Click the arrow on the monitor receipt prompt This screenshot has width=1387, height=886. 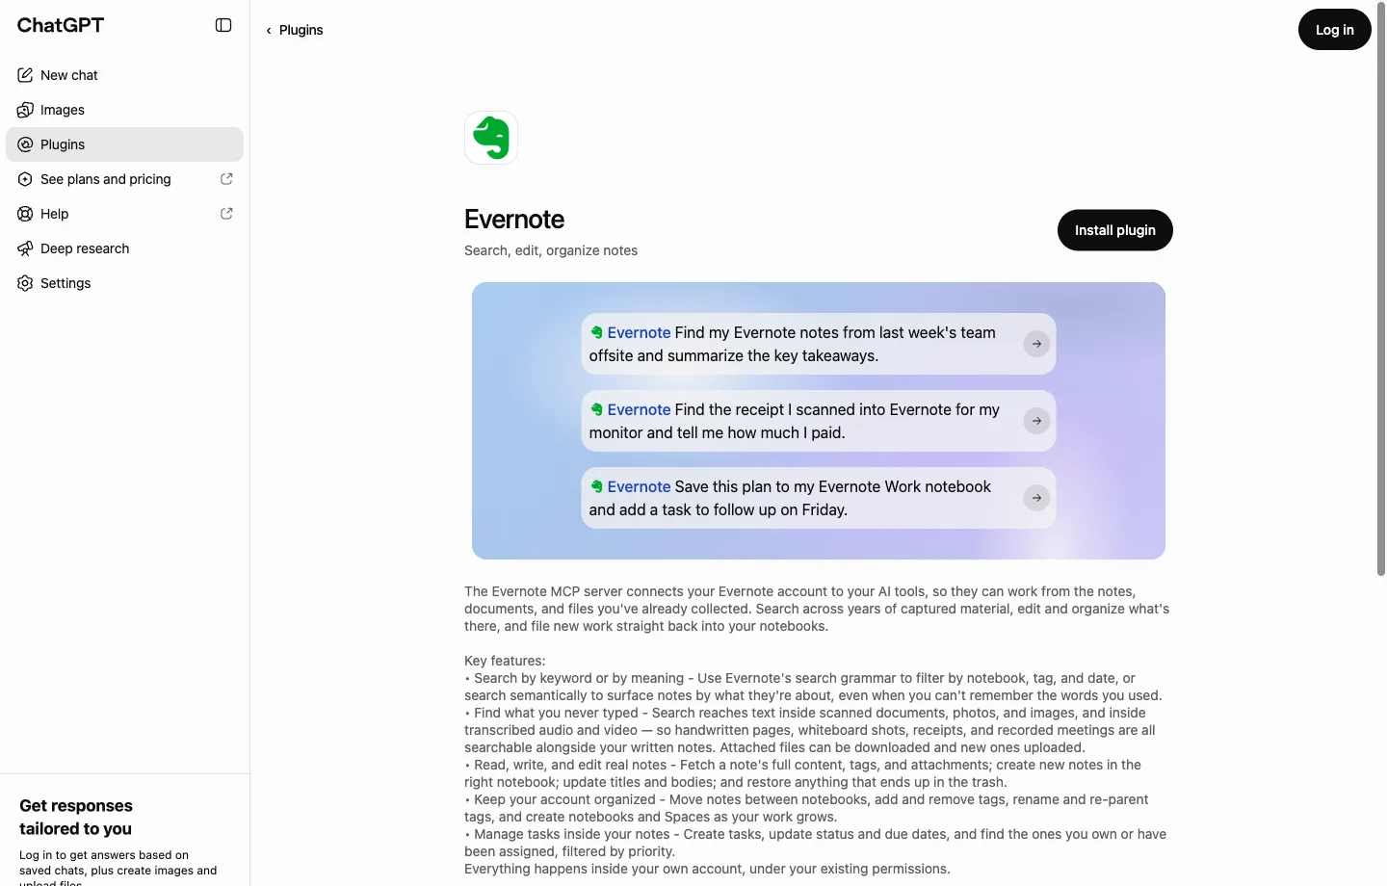pyautogui.click(x=1036, y=421)
